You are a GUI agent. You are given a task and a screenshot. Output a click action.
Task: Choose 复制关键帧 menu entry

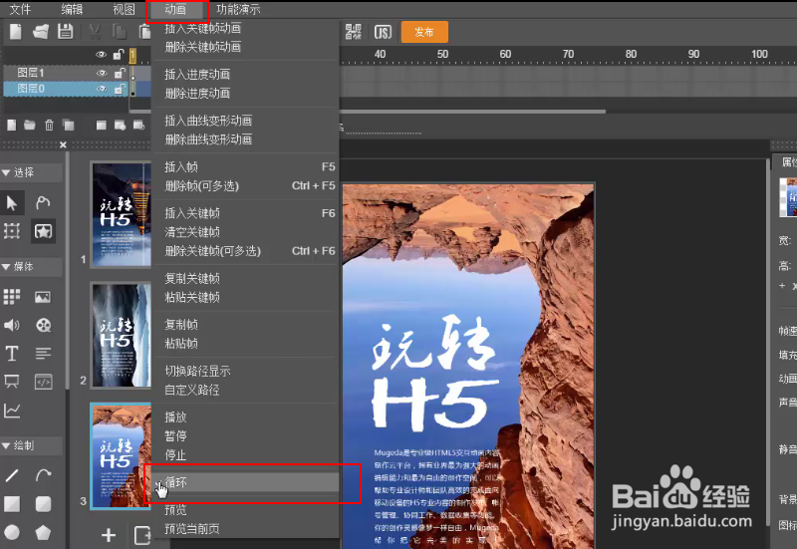click(x=245, y=279)
